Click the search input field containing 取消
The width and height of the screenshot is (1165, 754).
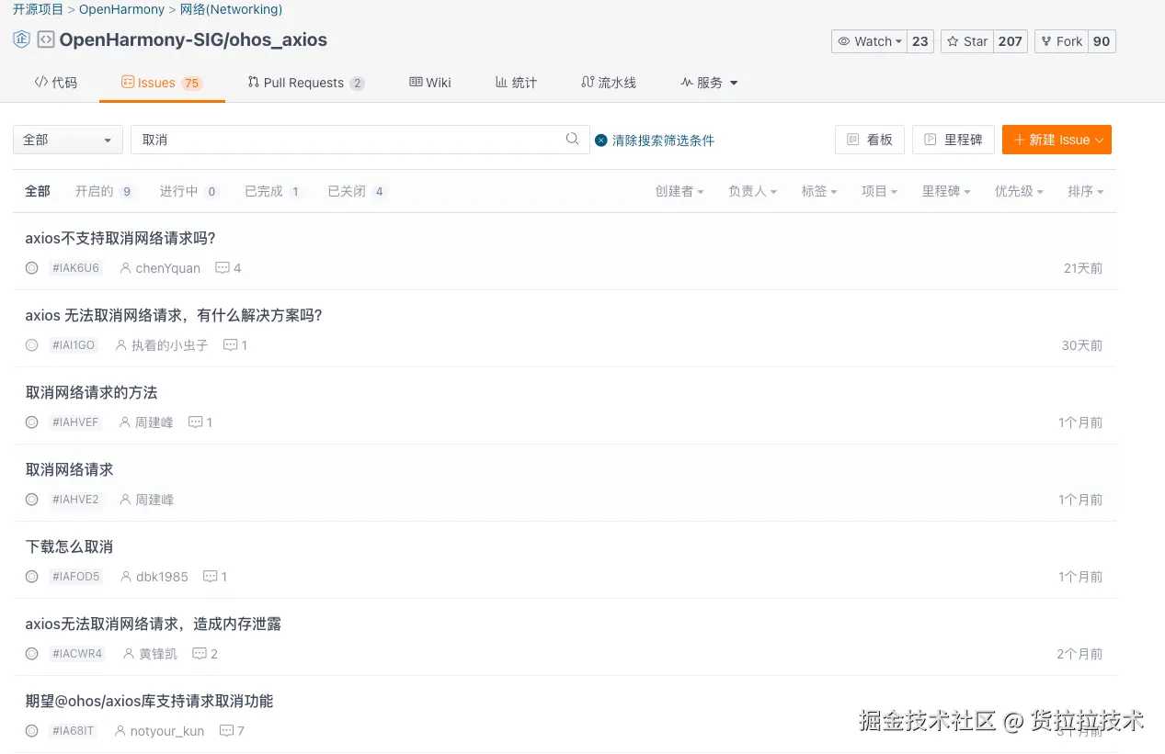pos(360,140)
